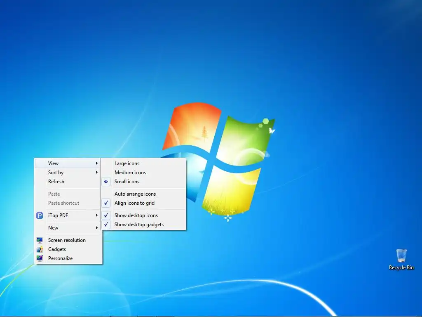Open Personalize from the context menu
The width and height of the screenshot is (422, 317).
click(68, 258)
